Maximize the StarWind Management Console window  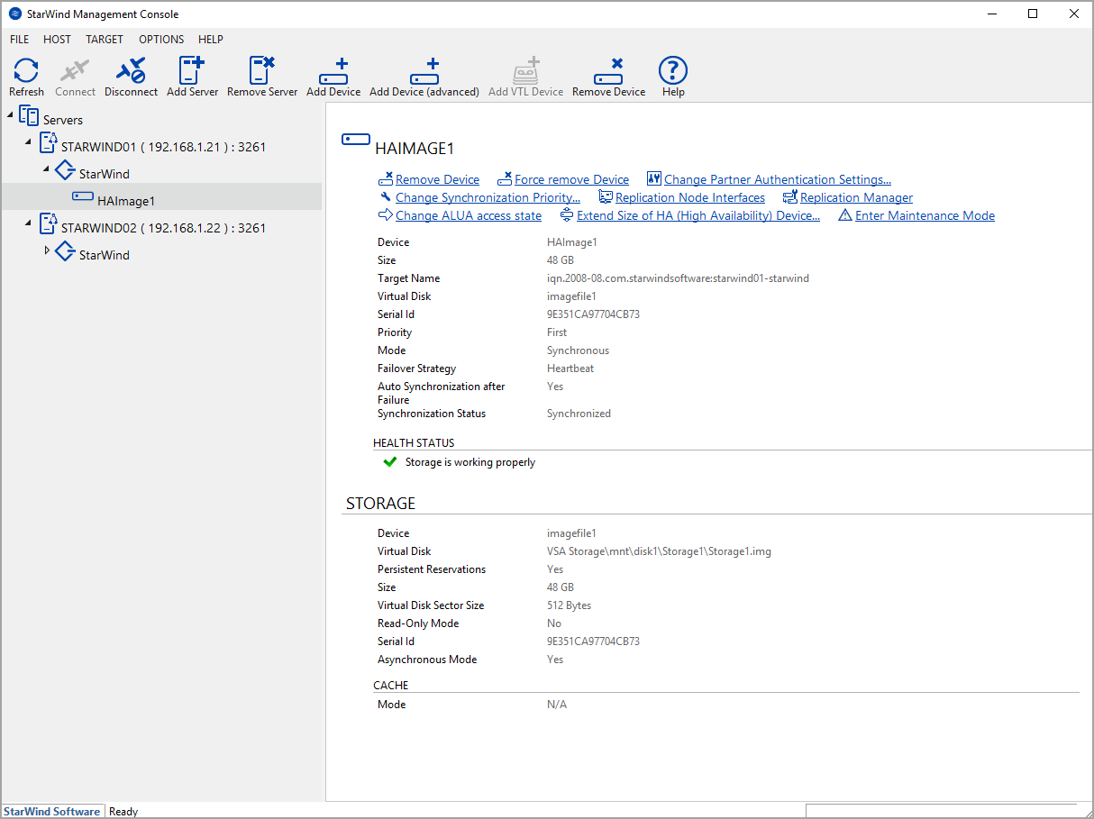1033,14
